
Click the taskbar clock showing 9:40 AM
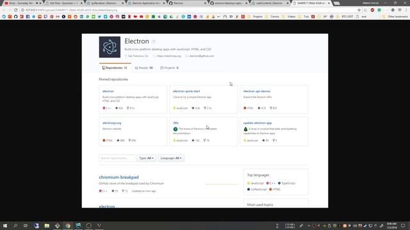(391, 226)
